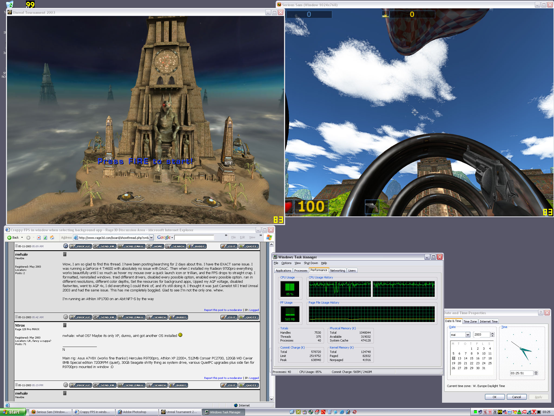The image size is (554, 416).
Task: Click the Recycle Bin desktop icon
Action: coord(9,4)
